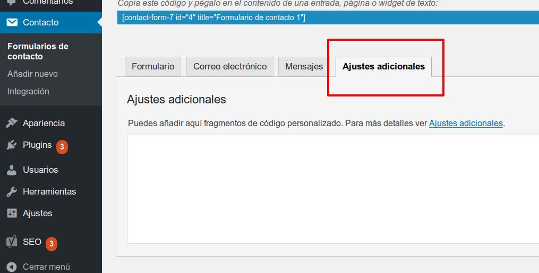Viewport: 539px width, 273px height.
Task: Select the Mensajes tab
Action: 304,67
